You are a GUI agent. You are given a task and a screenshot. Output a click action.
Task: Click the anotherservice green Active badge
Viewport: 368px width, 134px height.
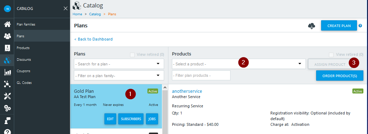tap(358, 91)
